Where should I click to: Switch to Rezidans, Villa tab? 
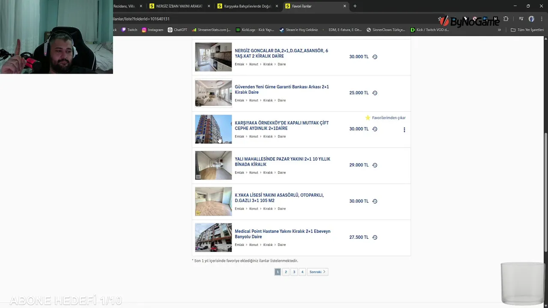coord(124,6)
